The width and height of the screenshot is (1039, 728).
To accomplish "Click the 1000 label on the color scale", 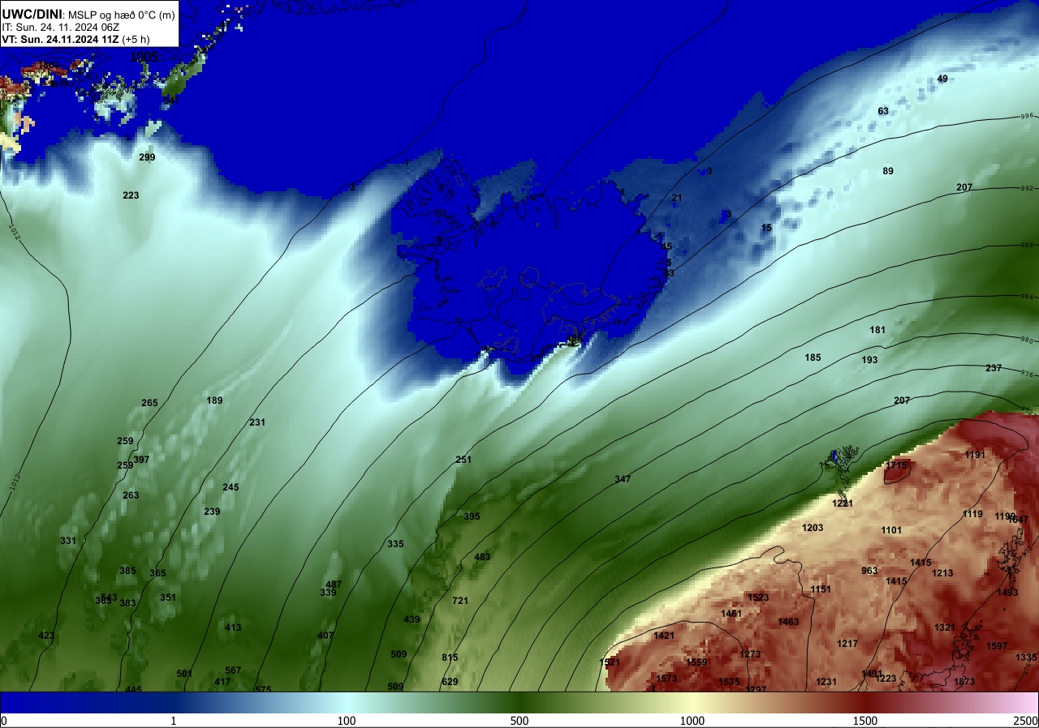I will 692,721.
